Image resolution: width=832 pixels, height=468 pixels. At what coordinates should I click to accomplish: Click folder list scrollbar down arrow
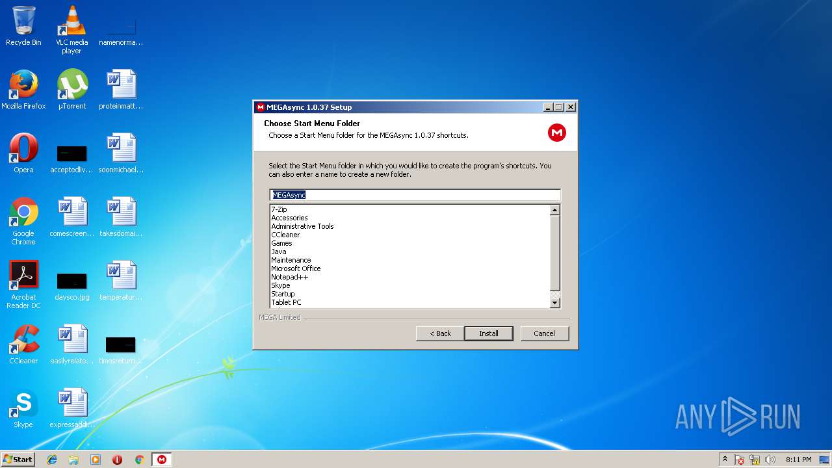(x=555, y=302)
